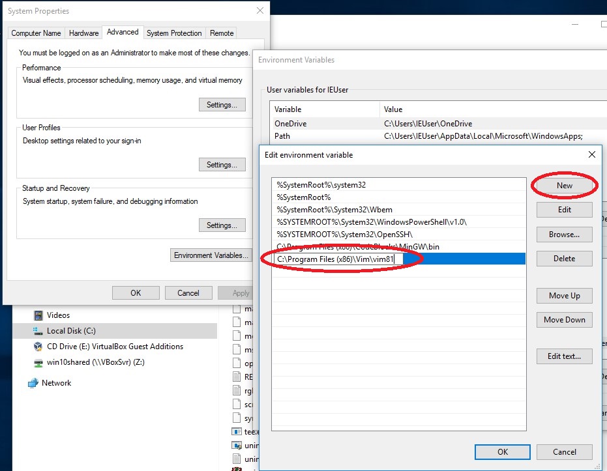This screenshot has height=471, width=607.
Task: Open the Remote tab
Action: (221, 33)
